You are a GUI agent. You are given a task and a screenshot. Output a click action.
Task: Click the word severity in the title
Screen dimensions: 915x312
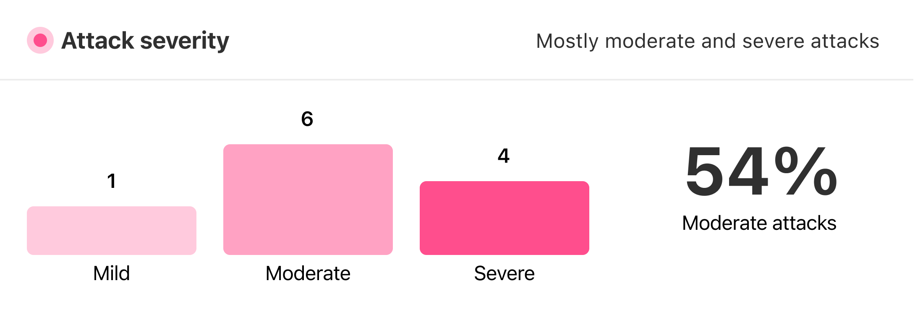[185, 42]
